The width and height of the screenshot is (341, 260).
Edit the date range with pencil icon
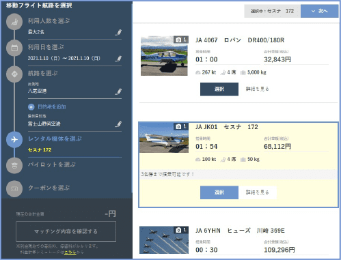click(118, 59)
